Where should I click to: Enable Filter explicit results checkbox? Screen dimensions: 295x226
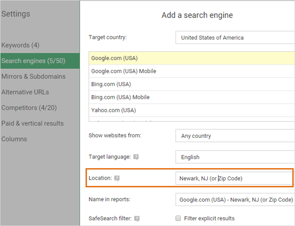(178, 219)
